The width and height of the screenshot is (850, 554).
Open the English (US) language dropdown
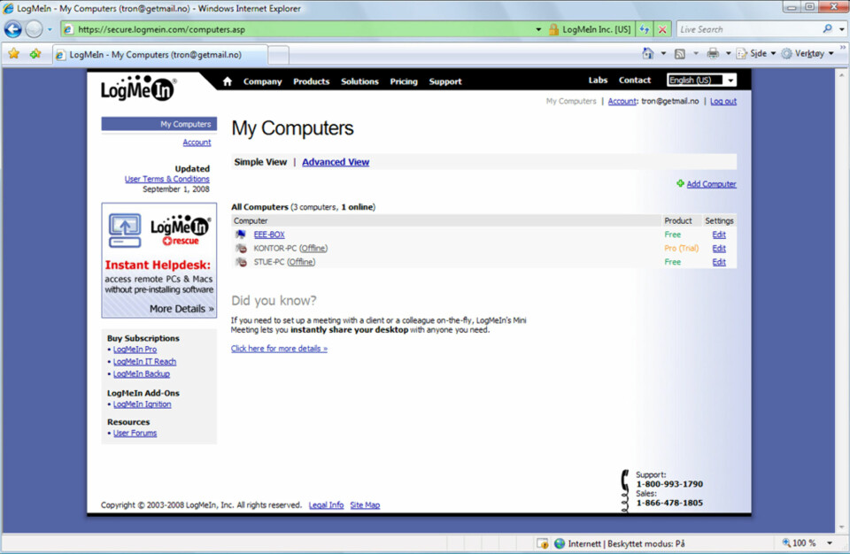tap(701, 81)
